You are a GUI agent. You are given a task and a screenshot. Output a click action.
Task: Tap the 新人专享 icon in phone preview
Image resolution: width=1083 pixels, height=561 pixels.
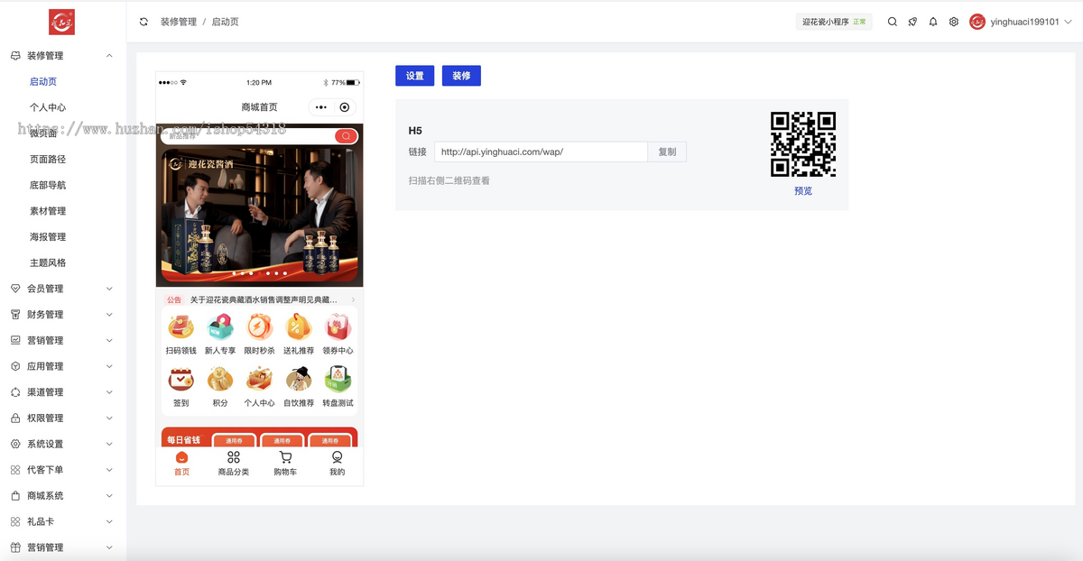pos(220,327)
